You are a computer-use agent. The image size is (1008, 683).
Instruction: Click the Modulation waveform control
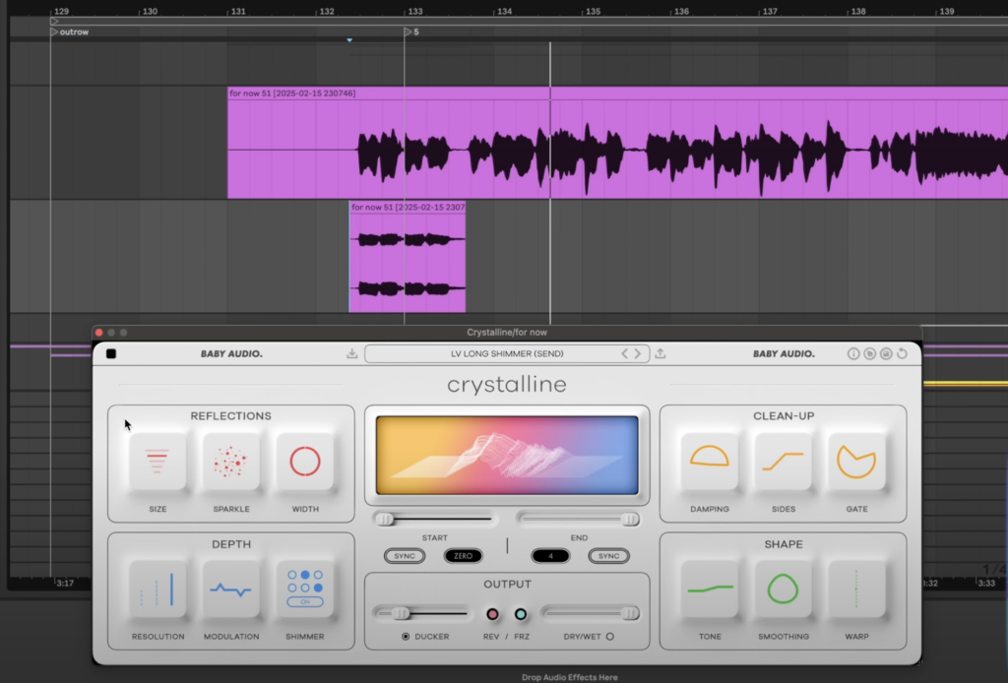230,590
